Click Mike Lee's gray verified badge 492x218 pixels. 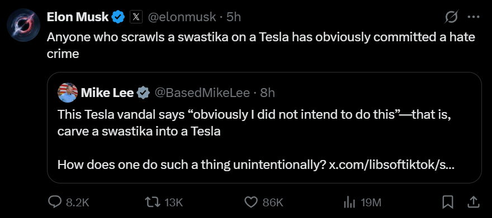[143, 93]
